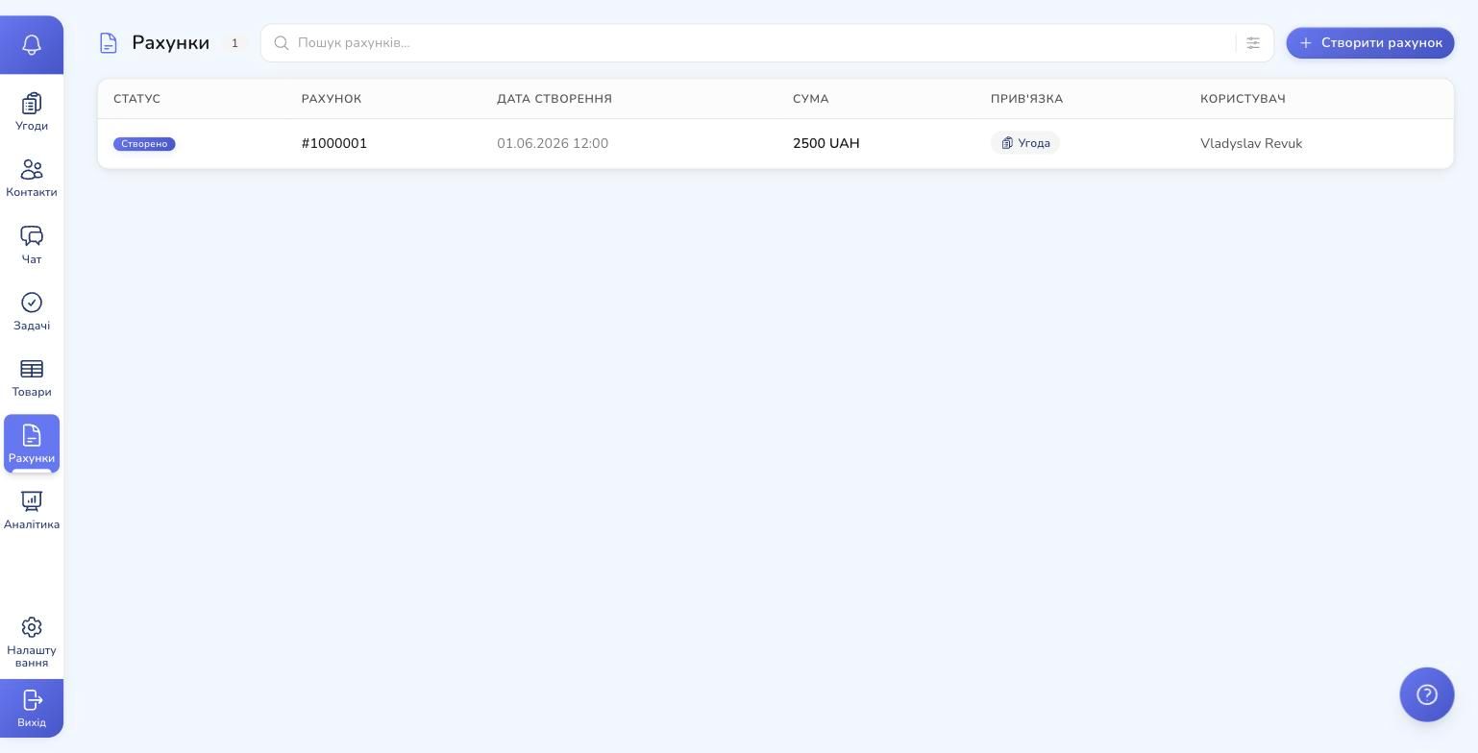Open the Контакти section in sidebar
Image resolution: width=1478 pixels, height=753 pixels.
[32, 178]
